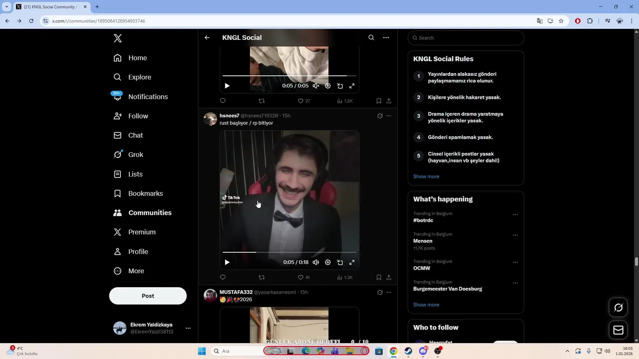Open KNGL Social community options menu
The width and height of the screenshot is (639, 359).
[386, 37]
